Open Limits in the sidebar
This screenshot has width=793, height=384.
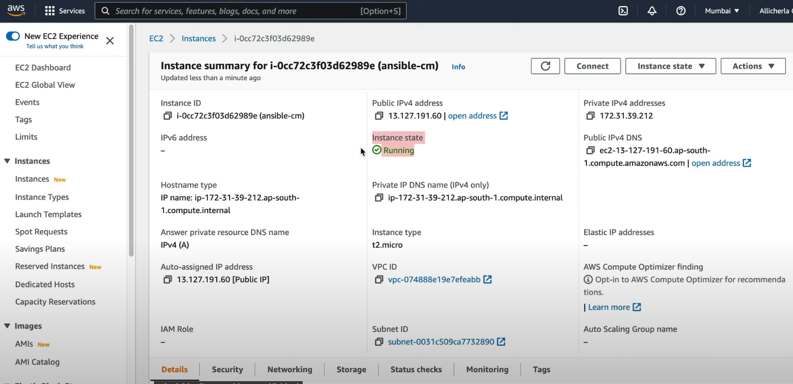[x=26, y=137]
